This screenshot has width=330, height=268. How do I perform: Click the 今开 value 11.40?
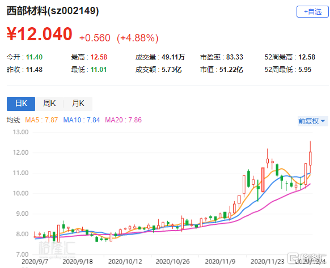34,57
